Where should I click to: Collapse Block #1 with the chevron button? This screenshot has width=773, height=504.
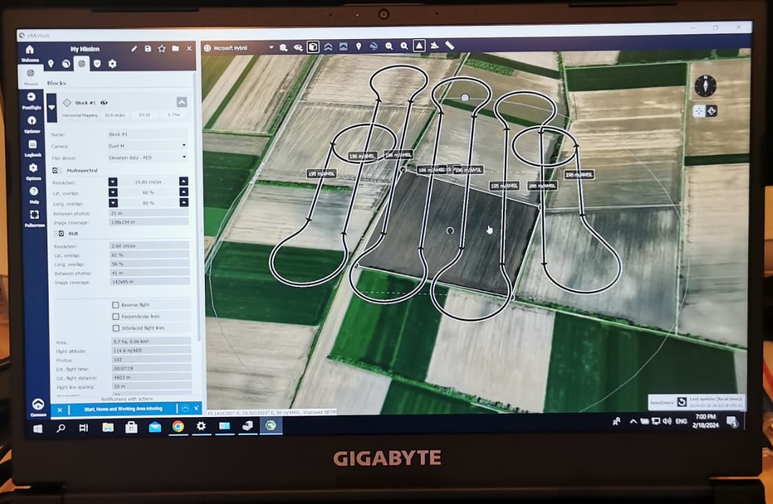182,103
